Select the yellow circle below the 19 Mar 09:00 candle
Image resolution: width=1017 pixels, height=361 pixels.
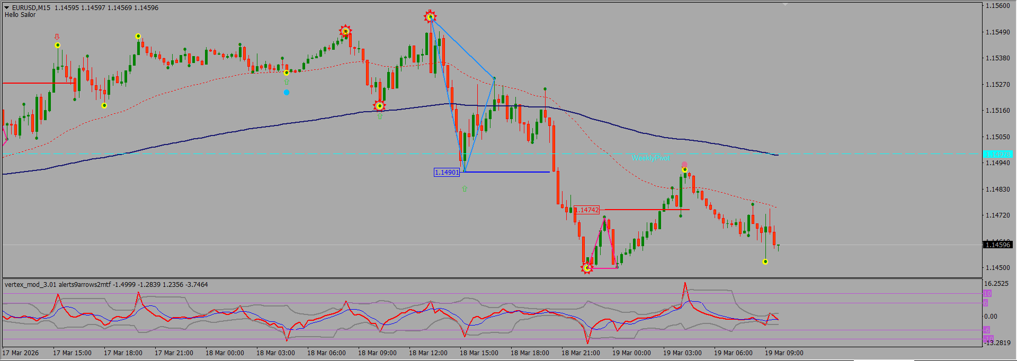pos(765,261)
